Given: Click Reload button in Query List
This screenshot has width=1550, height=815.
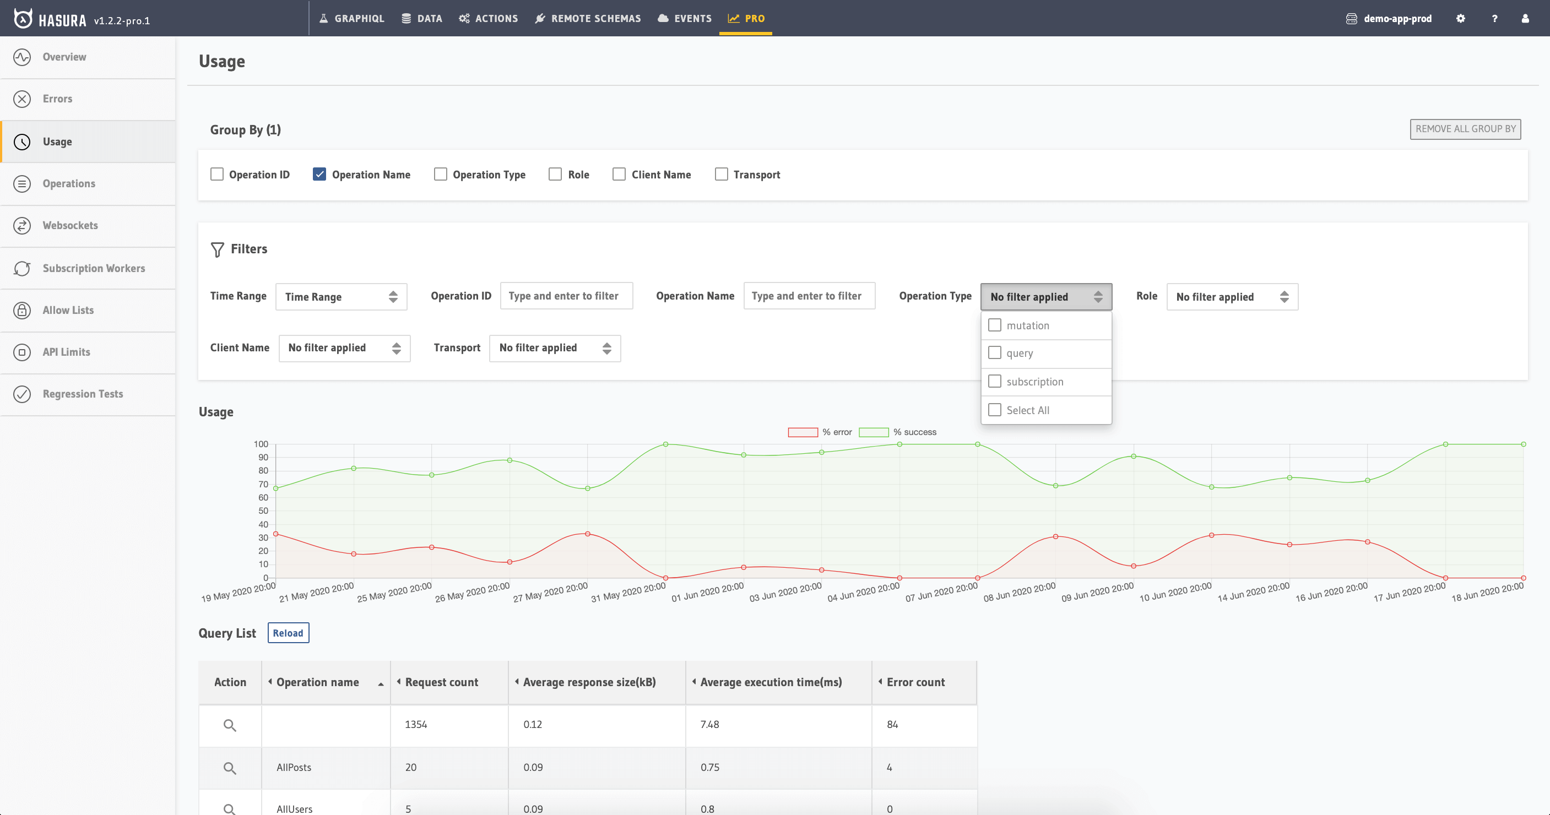Looking at the screenshot, I should 288,633.
